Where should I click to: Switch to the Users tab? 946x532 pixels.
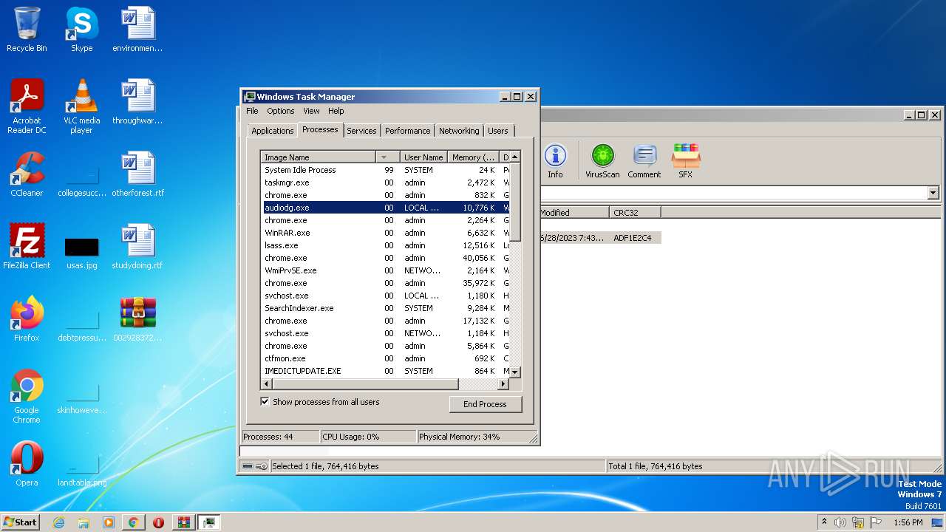tap(498, 131)
